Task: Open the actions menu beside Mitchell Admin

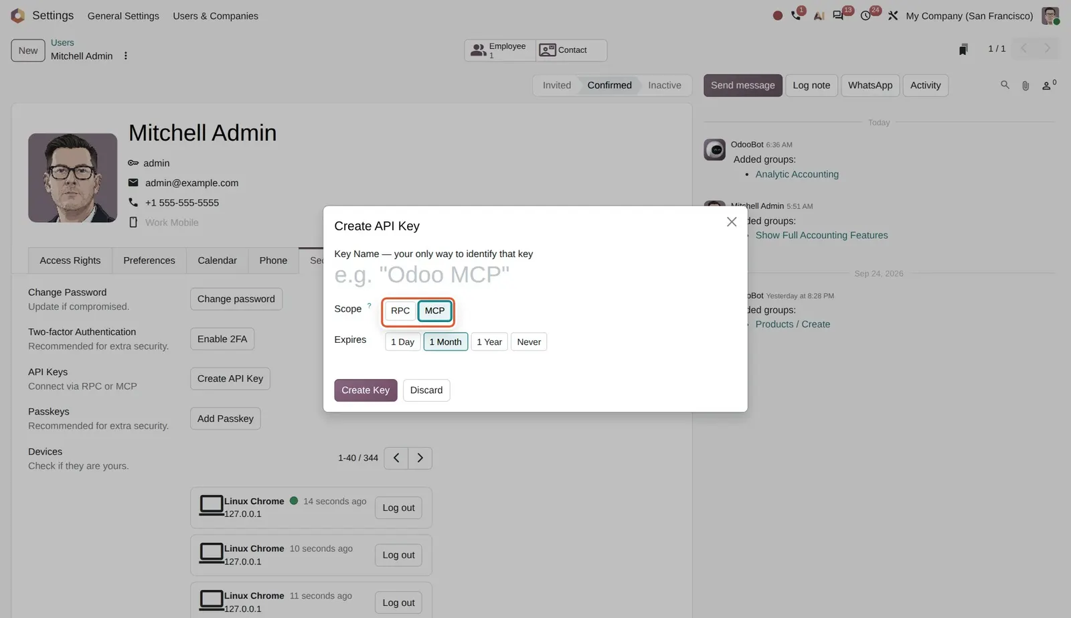Action: [125, 56]
